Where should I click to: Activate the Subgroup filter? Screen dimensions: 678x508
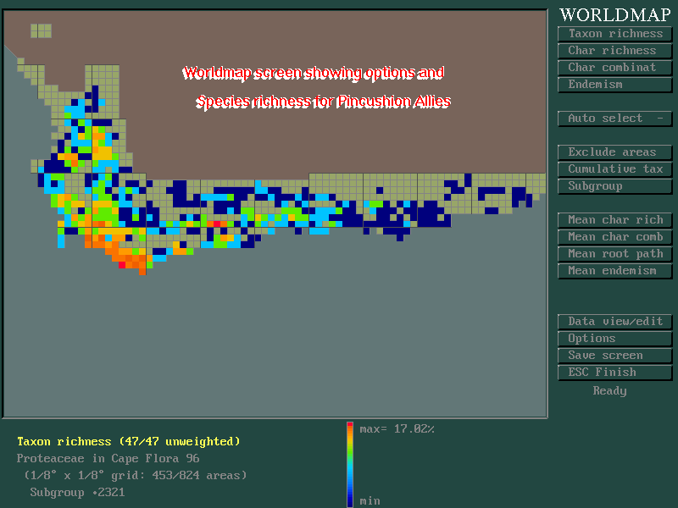pyautogui.click(x=614, y=185)
